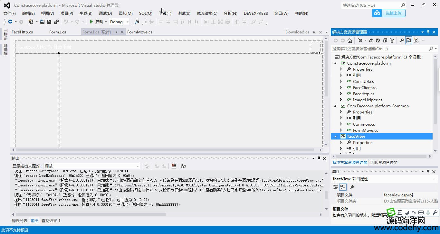
Task: Switch to 查找结果 1 tab
Action: 51,221
